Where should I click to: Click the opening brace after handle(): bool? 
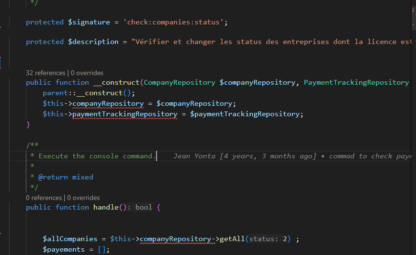[x=158, y=207]
